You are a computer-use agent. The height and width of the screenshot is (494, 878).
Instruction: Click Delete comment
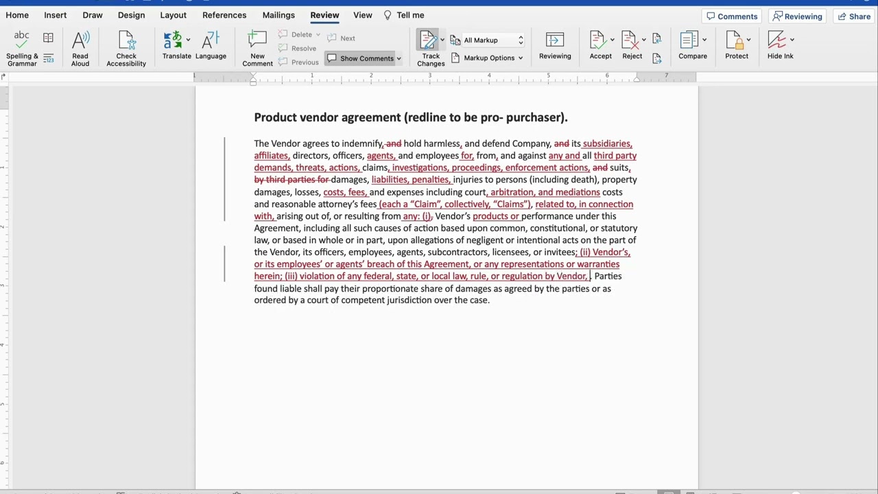[x=296, y=34]
